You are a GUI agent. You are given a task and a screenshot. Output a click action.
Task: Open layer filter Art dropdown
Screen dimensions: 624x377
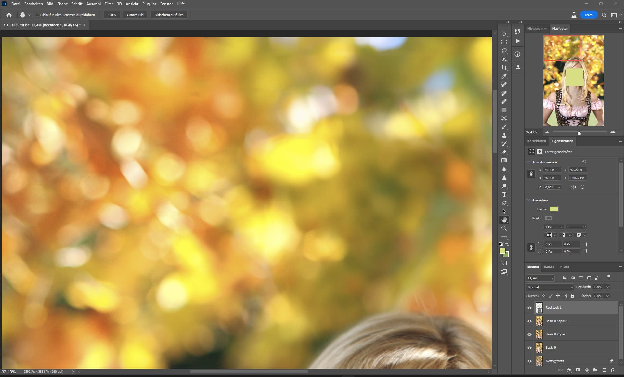540,278
